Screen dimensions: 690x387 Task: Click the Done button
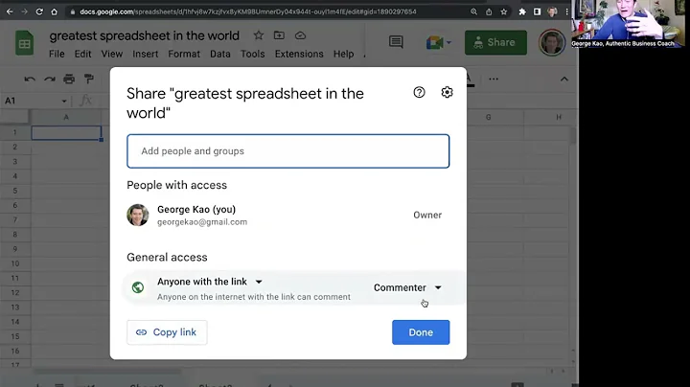421,332
